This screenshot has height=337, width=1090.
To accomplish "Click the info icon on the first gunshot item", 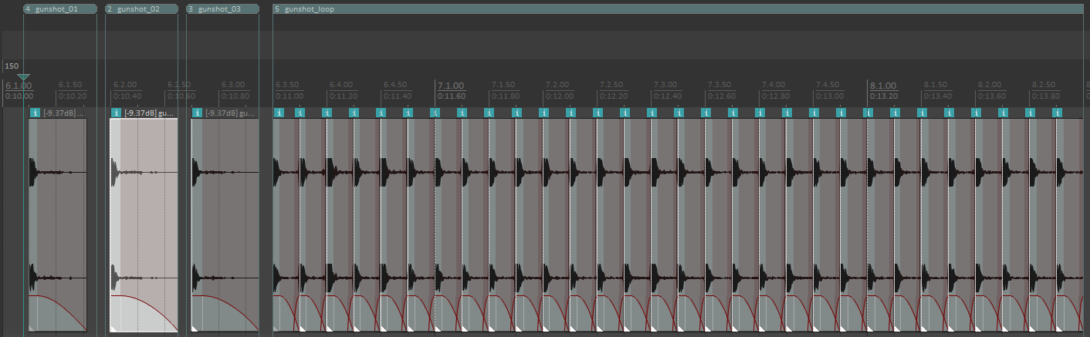I will [x=35, y=113].
